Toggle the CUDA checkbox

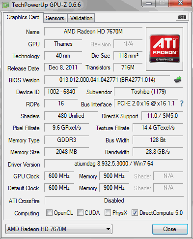80,212
